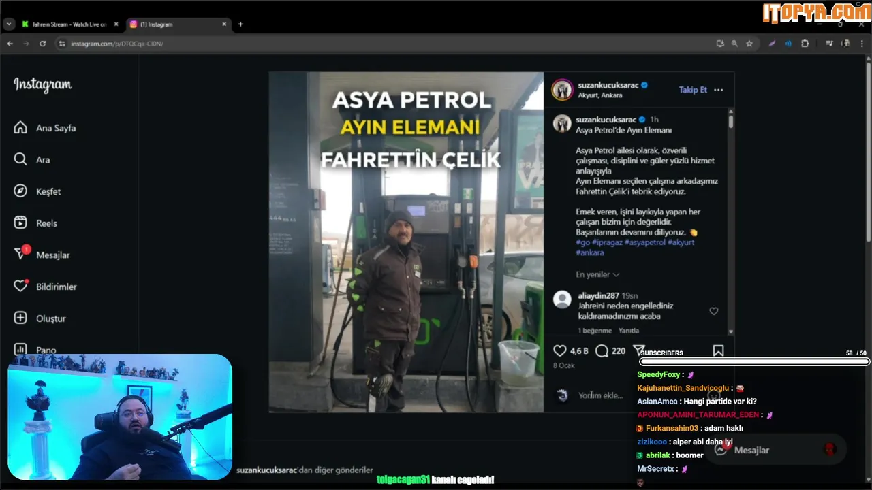This screenshot has height=490, width=872.
Task: Reload the page with refresh icon
Action: tap(42, 44)
